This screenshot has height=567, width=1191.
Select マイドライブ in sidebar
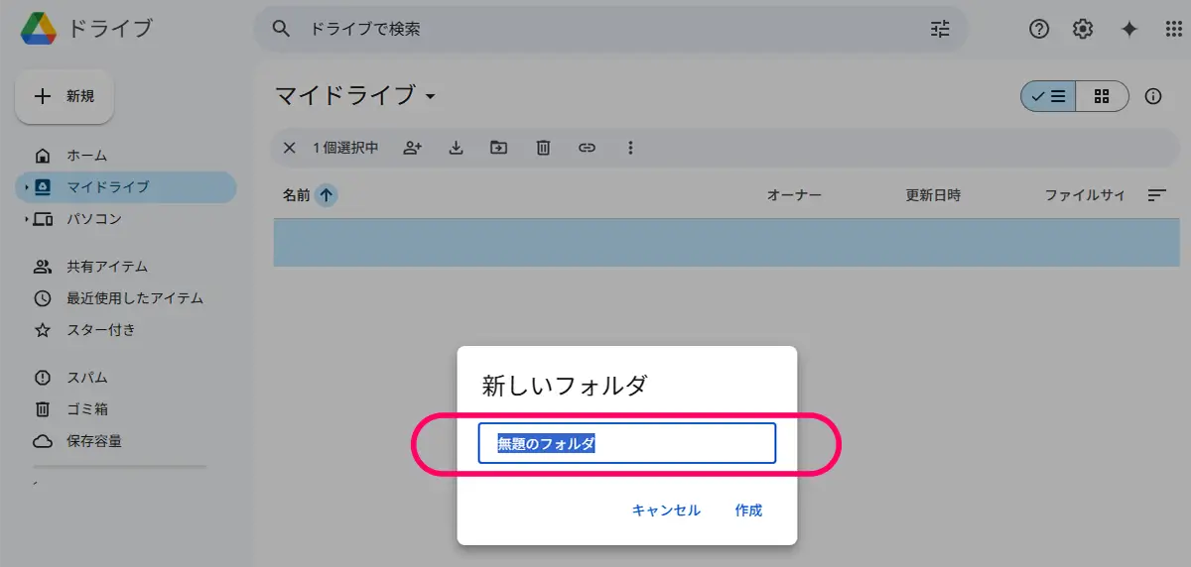click(x=126, y=187)
